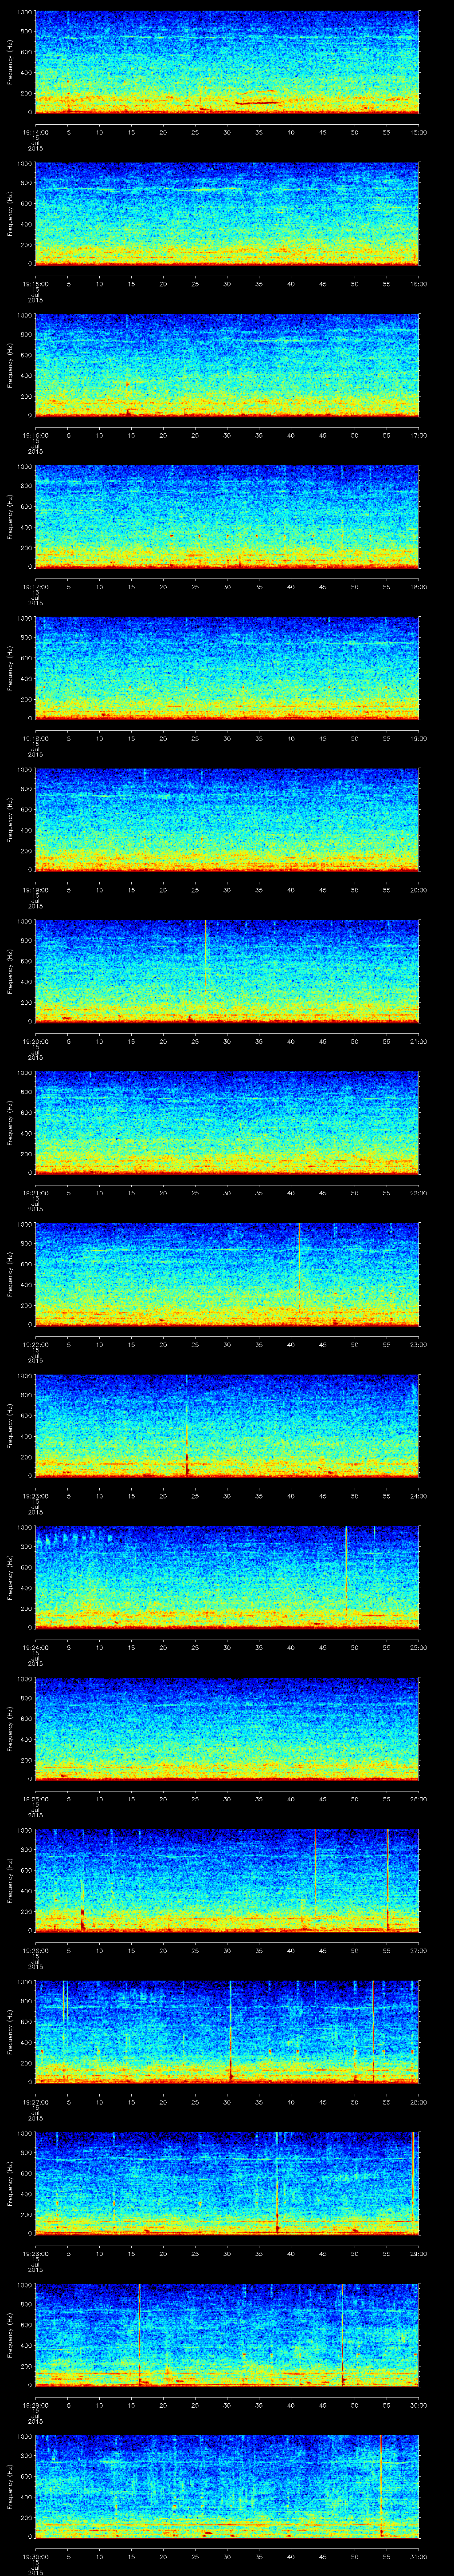Click the tall vertical spike in 19:22:00 panel

[299, 1268]
